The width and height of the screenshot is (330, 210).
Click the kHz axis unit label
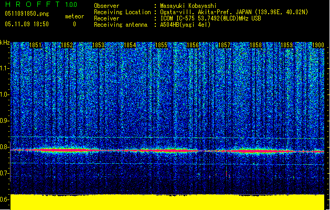5,43
